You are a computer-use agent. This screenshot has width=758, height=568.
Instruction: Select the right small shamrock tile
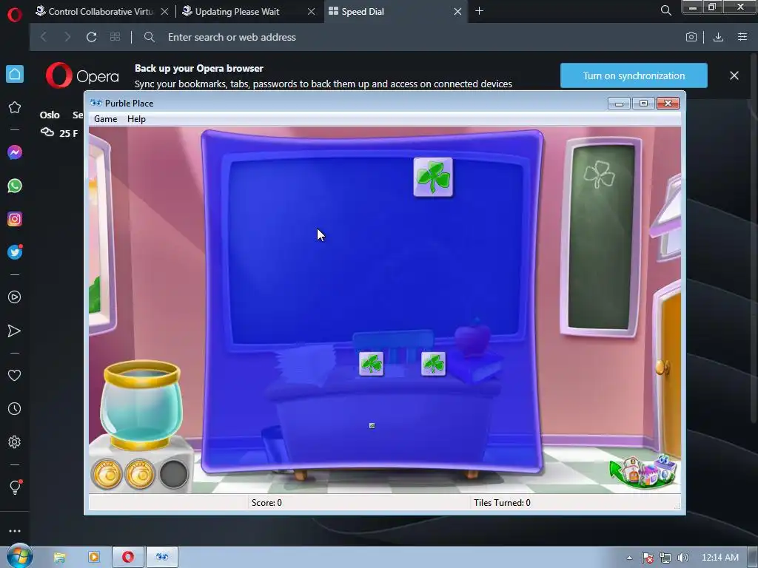click(433, 364)
